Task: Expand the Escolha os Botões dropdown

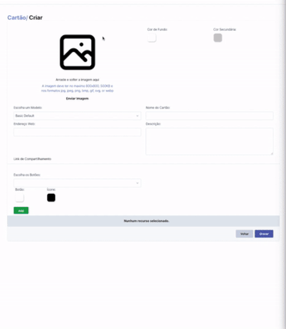Action: (77, 183)
